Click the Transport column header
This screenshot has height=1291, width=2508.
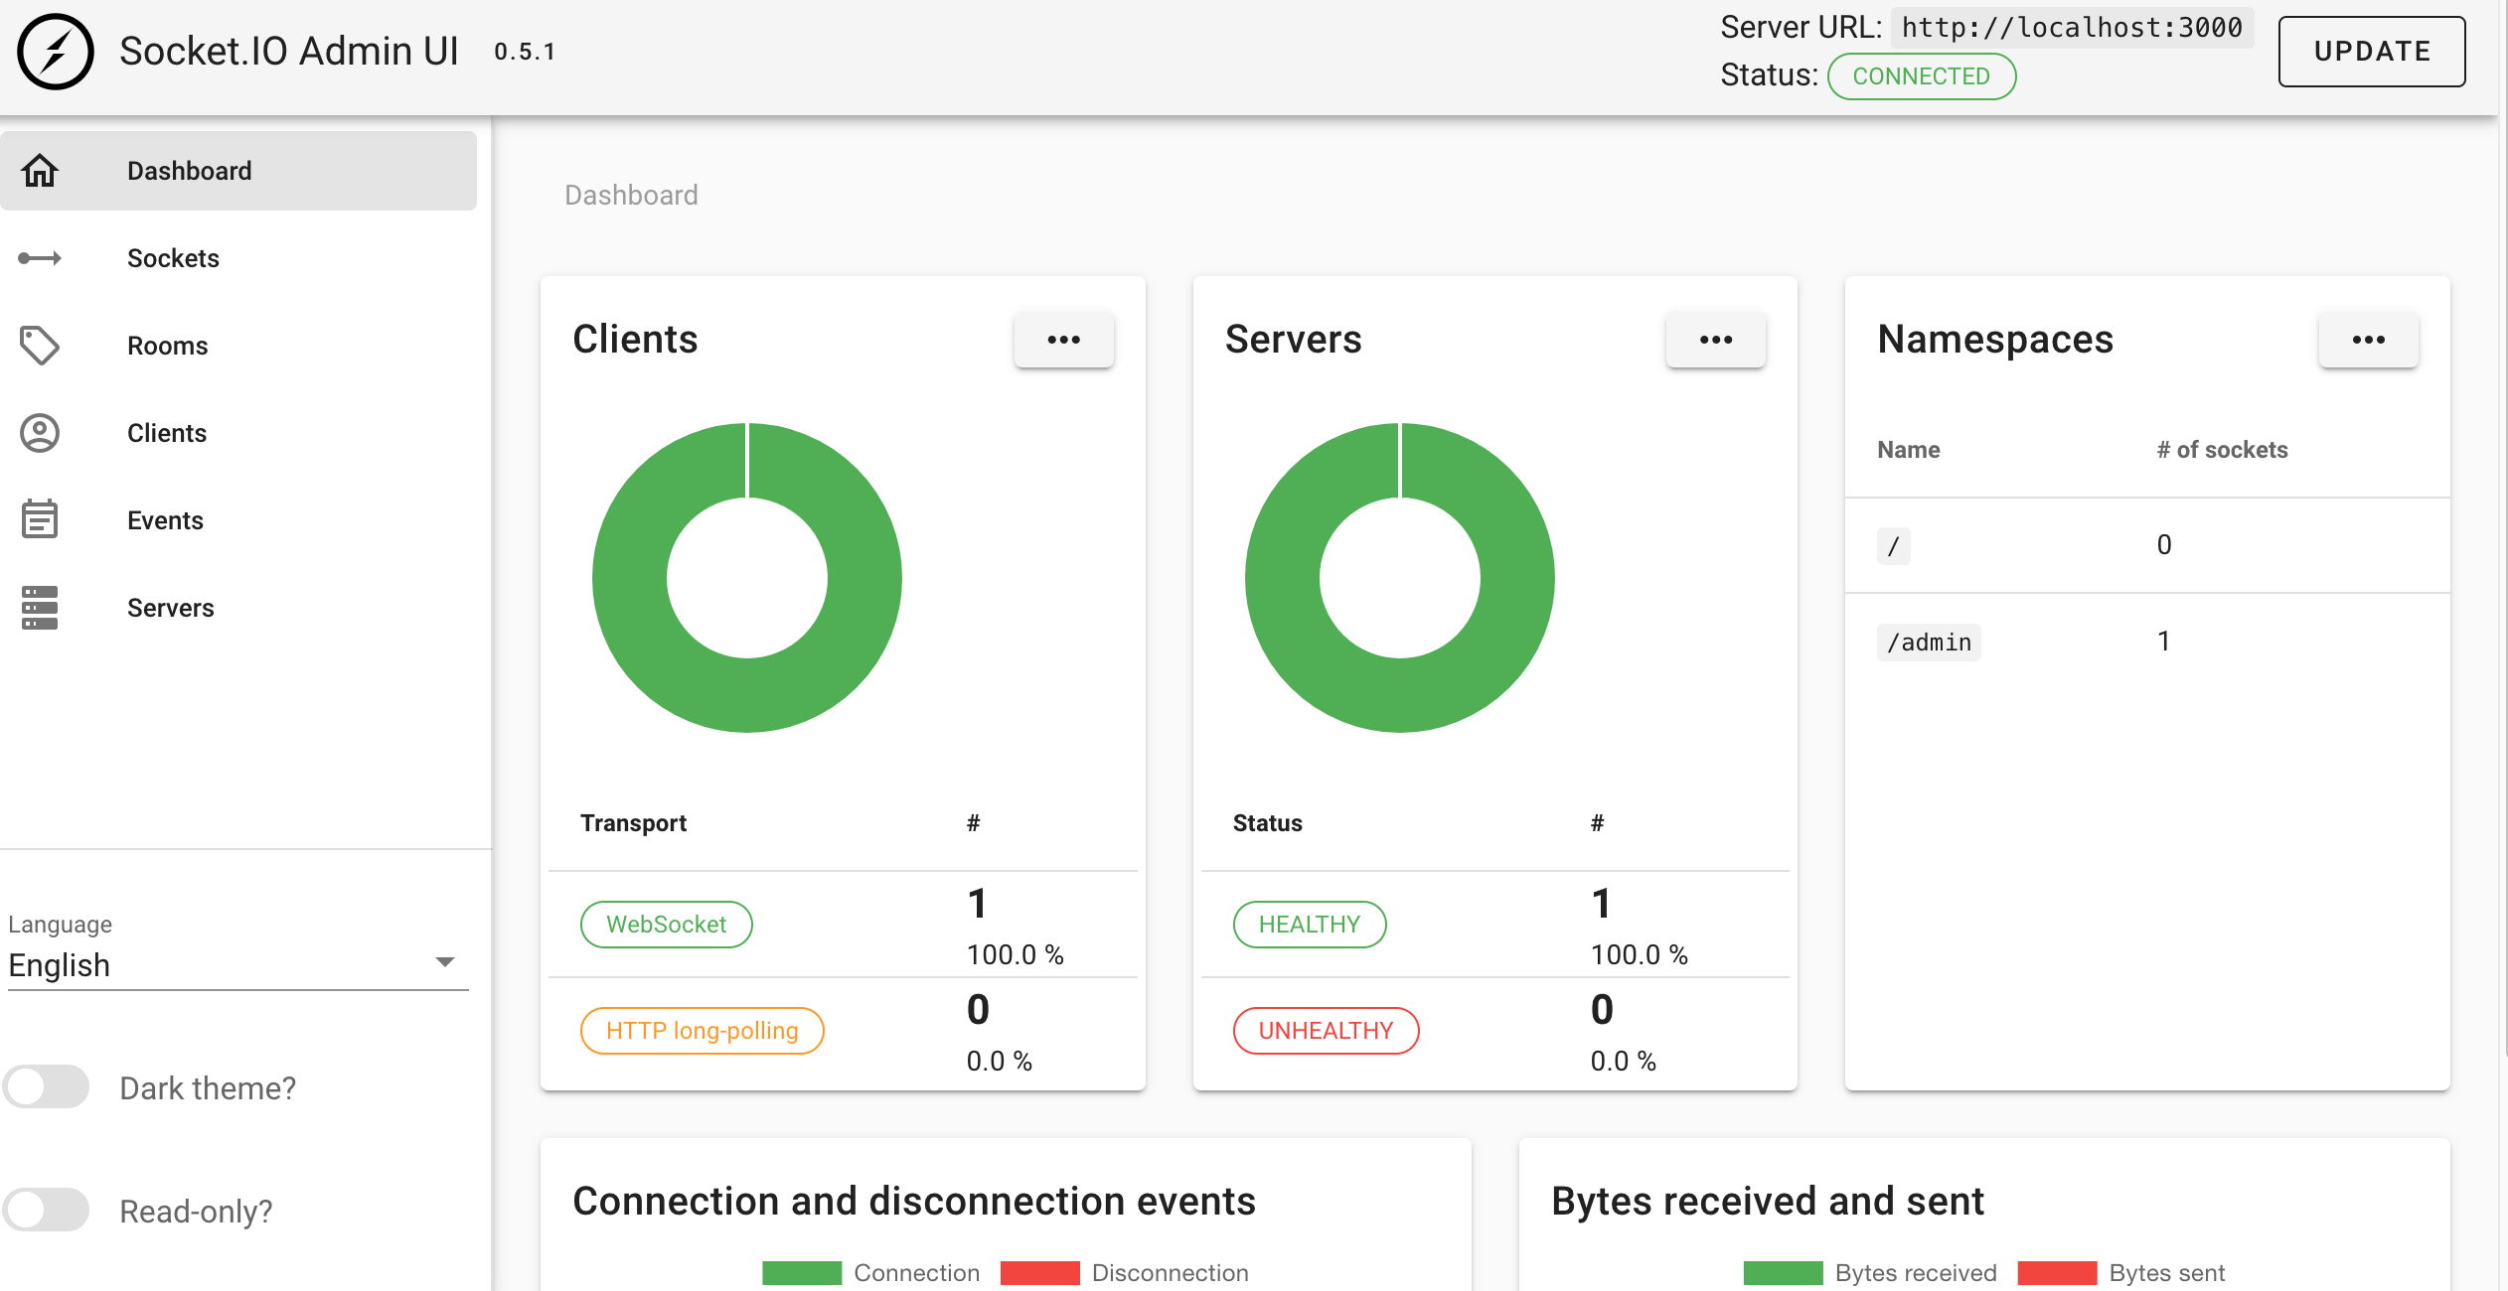pyautogui.click(x=634, y=823)
